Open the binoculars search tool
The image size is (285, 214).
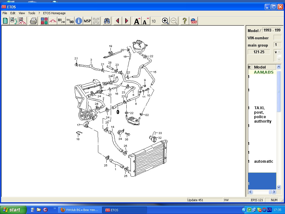tap(107, 21)
